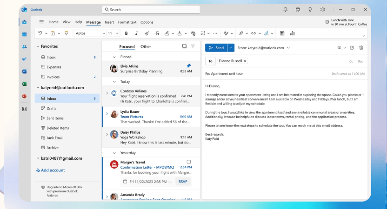This screenshot has width=387, height=209.
Task: Open the highlight color dropdown
Action: [x=173, y=33]
